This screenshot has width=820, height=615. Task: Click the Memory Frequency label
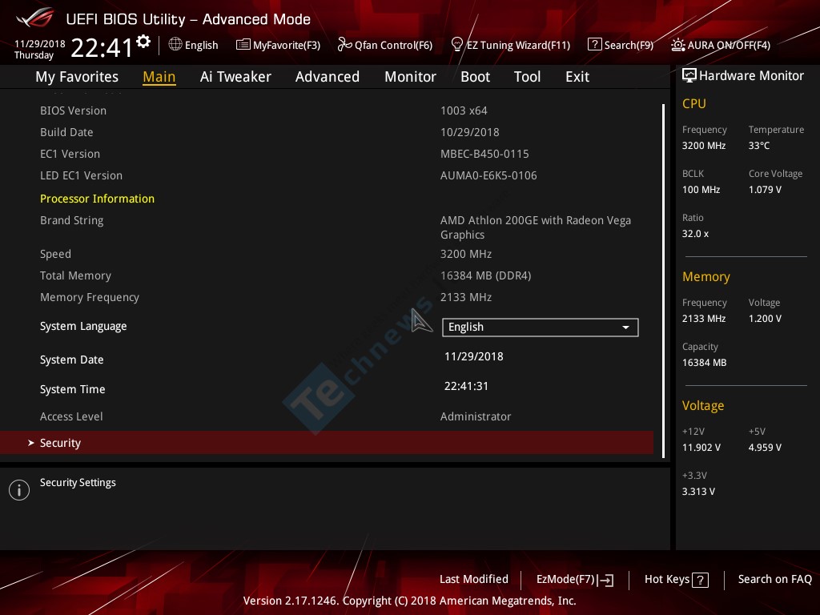(90, 298)
